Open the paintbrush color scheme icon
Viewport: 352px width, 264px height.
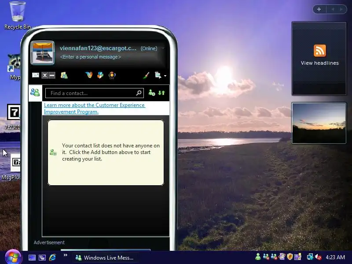pyautogui.click(x=147, y=75)
